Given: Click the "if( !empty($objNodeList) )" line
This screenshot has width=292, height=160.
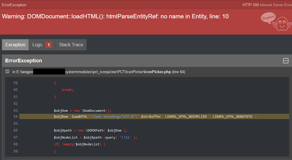Looking at the screenshot, I should [x=80, y=144].
